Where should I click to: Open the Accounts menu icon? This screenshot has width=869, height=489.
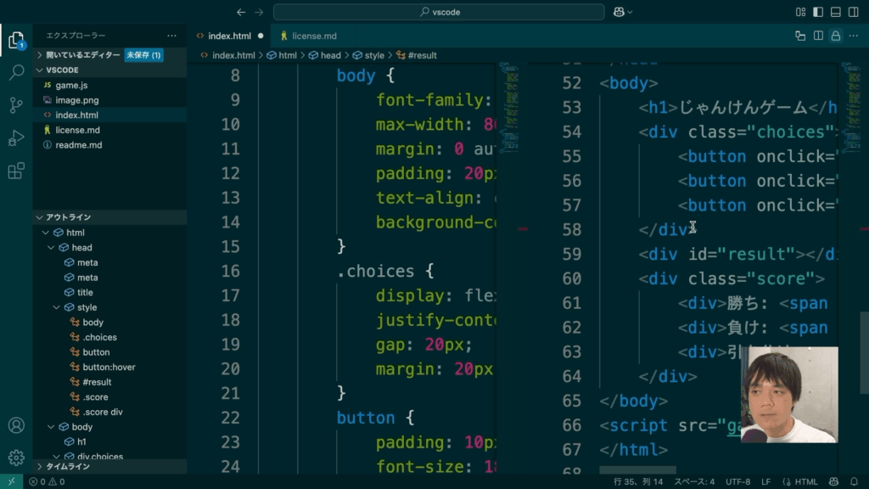point(16,425)
